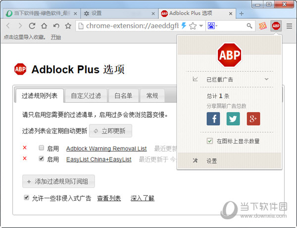The image size is (297, 228).
Task: Click the 开始 import bookmarks link
Action: pyautogui.click(x=55, y=37)
